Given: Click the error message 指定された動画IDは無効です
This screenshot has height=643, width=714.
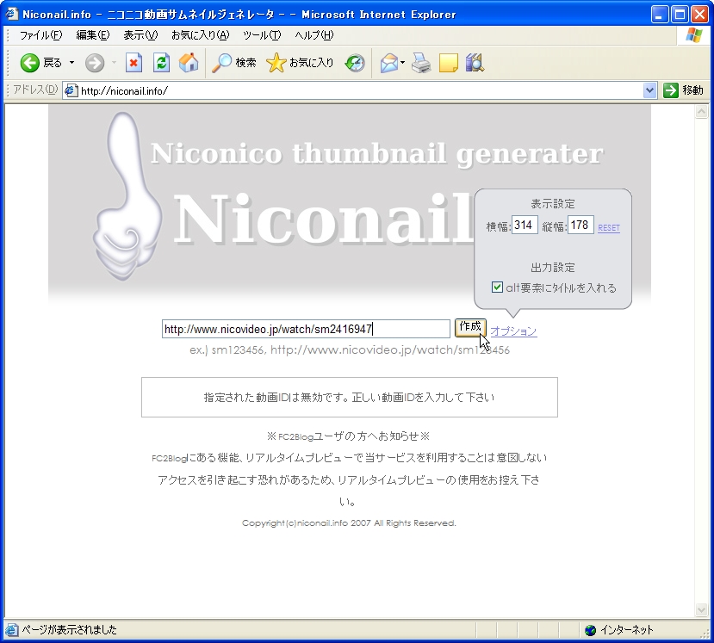Looking at the screenshot, I should [350, 398].
